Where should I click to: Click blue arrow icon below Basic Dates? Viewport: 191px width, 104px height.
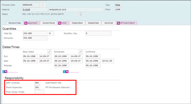click(3, 72)
